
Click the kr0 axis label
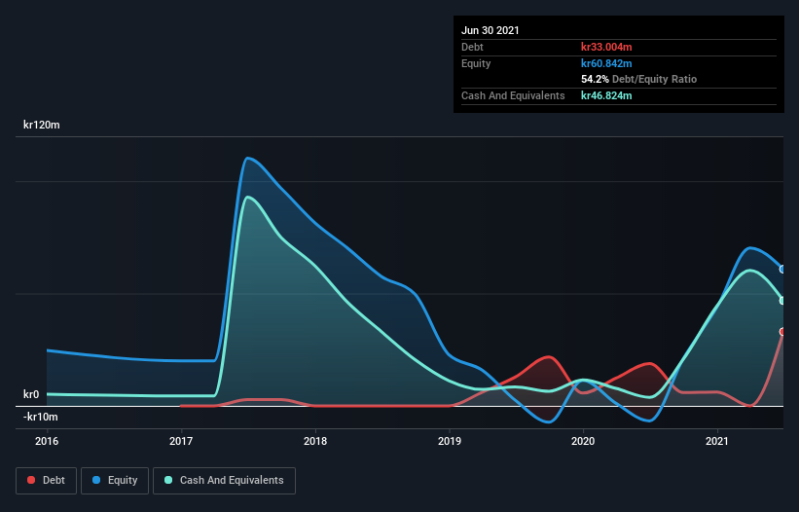pos(31,394)
